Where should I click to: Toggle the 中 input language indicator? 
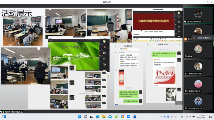coord(176,117)
